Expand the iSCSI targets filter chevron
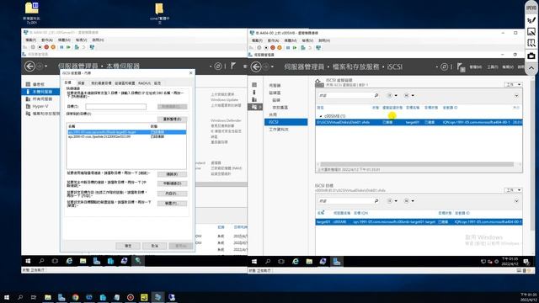This screenshot has height=303, width=539. (516, 201)
